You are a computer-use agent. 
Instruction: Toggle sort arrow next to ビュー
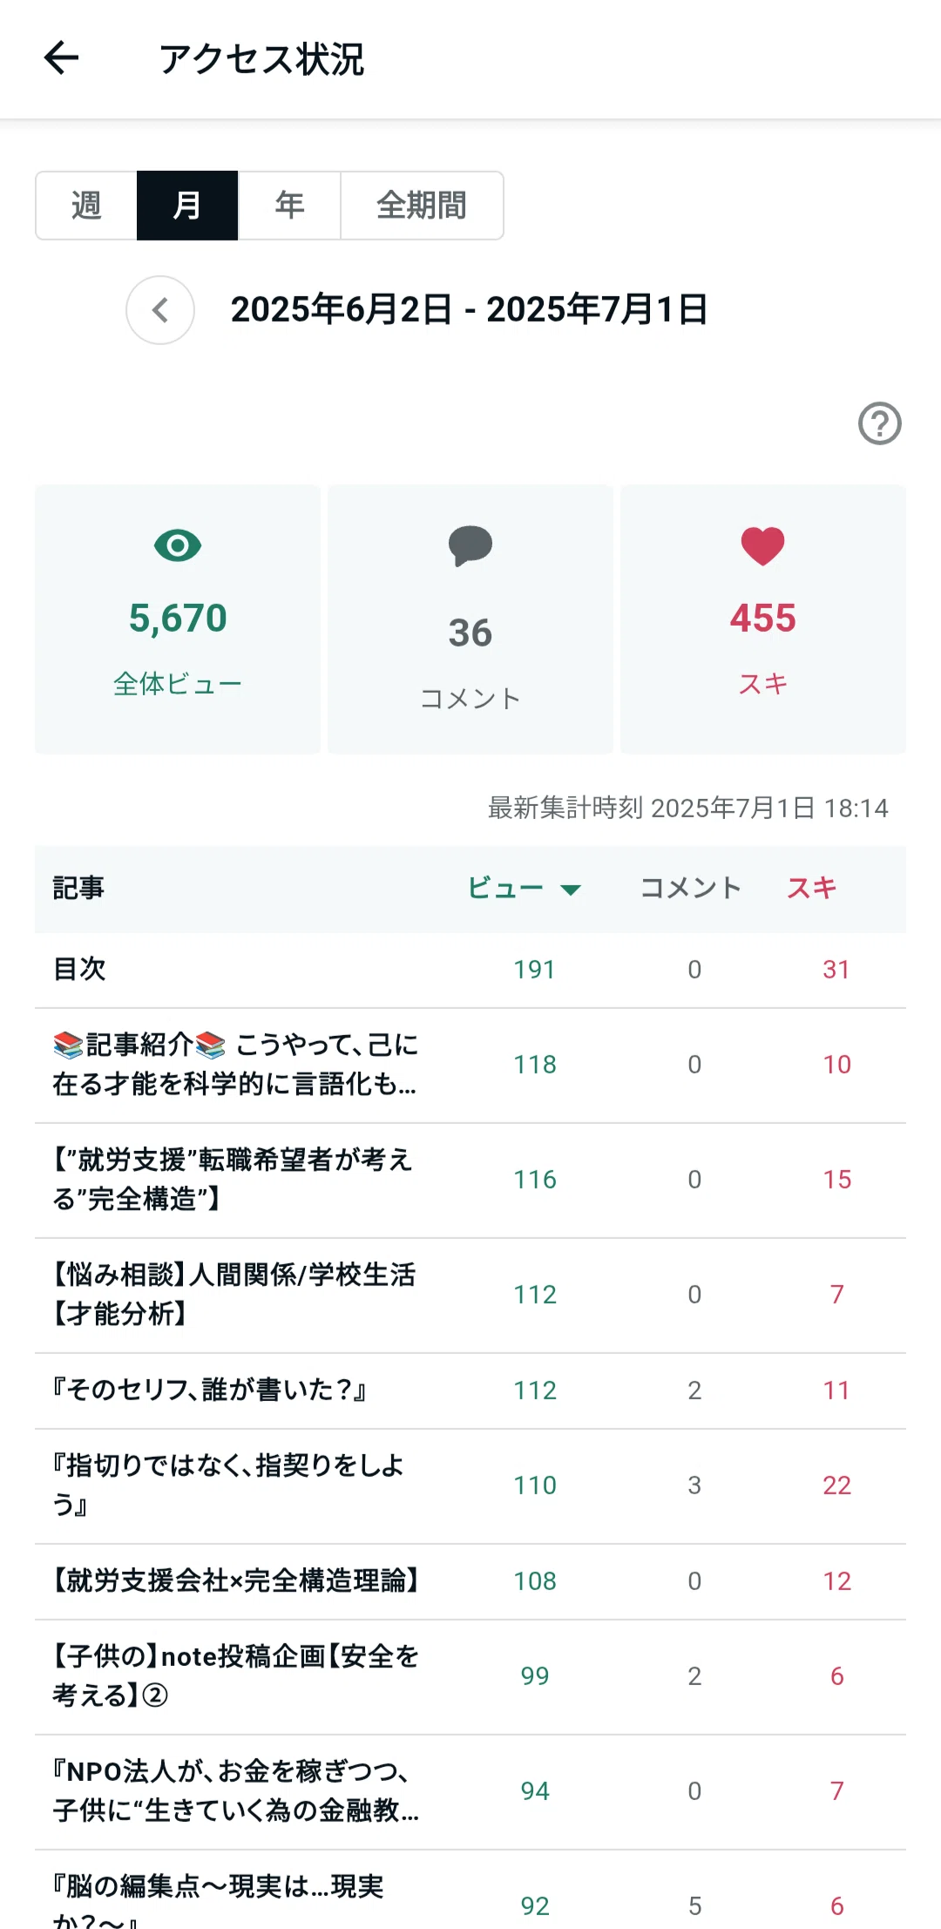click(x=571, y=890)
